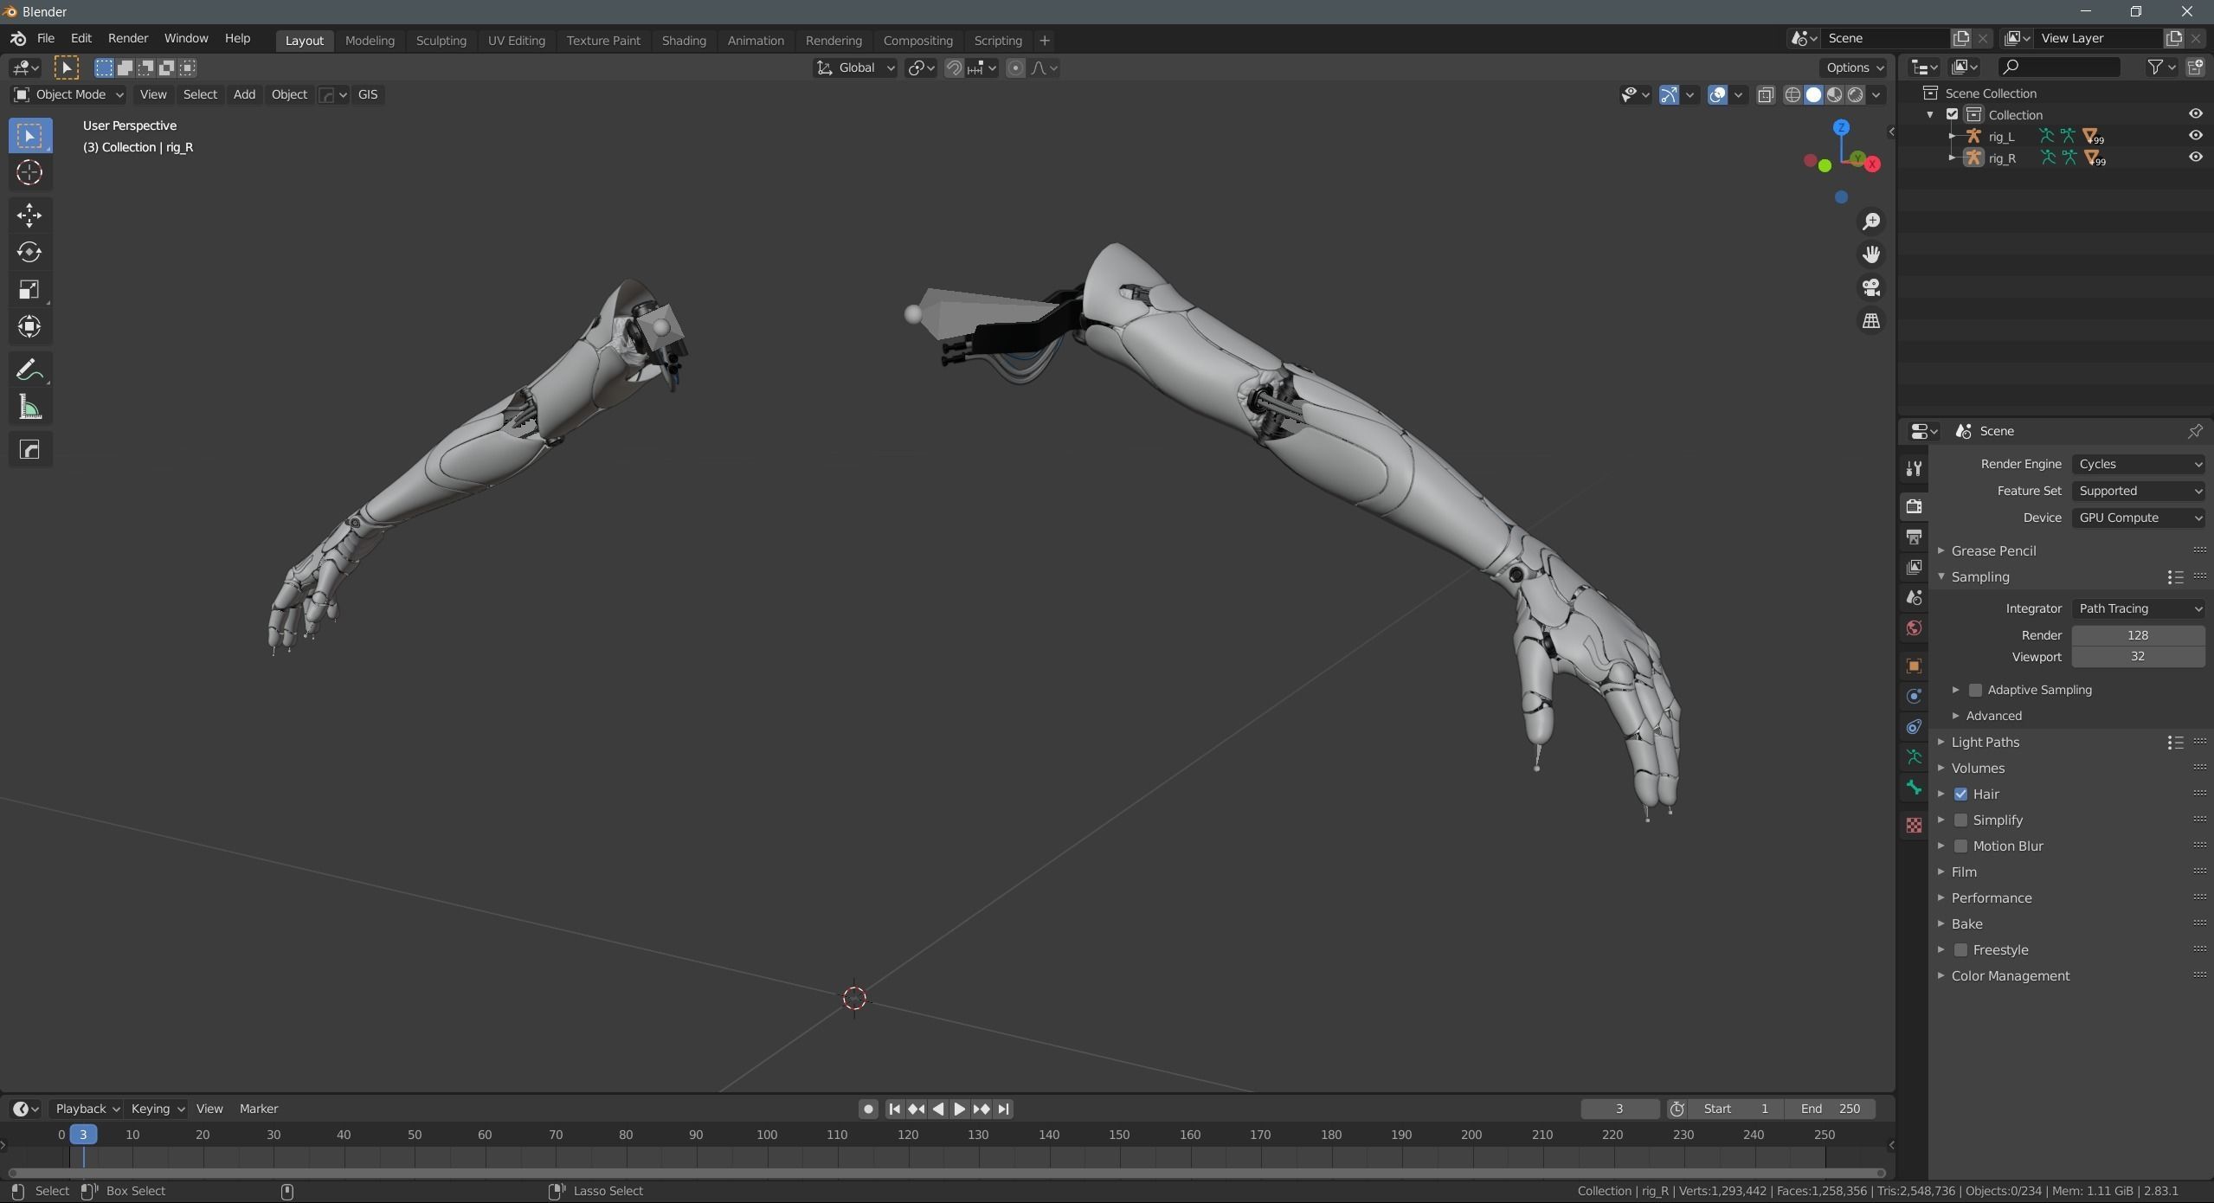Select the Move tool in the toolbar
The image size is (2214, 1203).
(x=29, y=215)
